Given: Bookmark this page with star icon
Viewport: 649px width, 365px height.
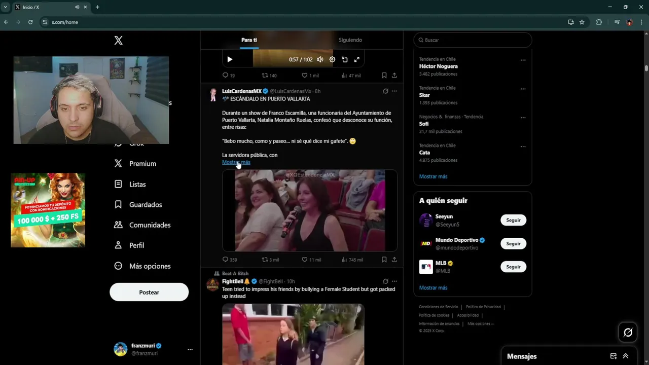Looking at the screenshot, I should click(582, 22).
